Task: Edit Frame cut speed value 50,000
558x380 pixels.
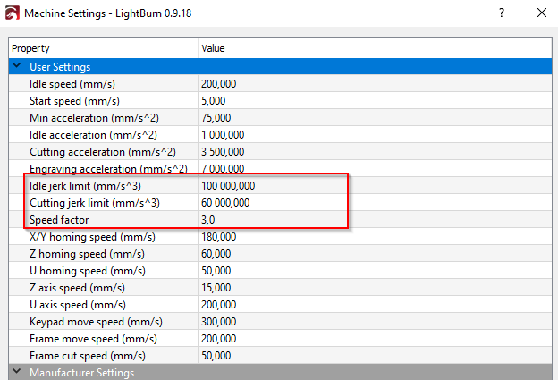Action: [x=216, y=356]
